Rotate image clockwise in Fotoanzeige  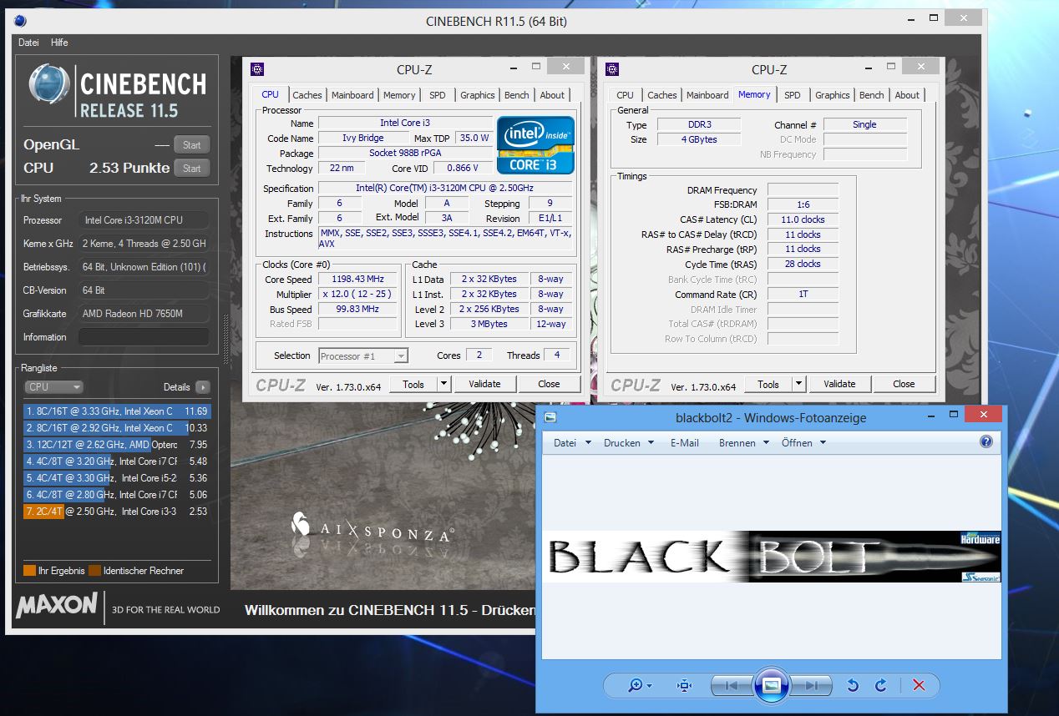coord(880,685)
